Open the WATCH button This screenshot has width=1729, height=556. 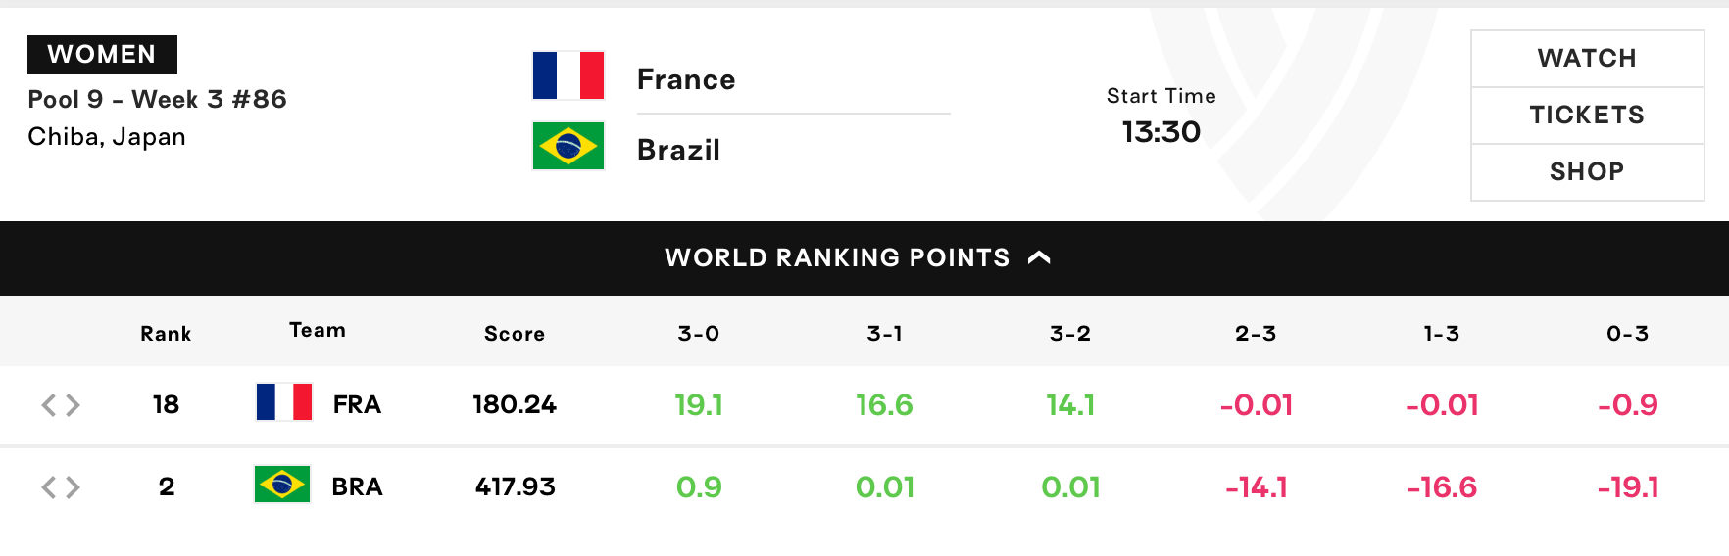click(1587, 59)
